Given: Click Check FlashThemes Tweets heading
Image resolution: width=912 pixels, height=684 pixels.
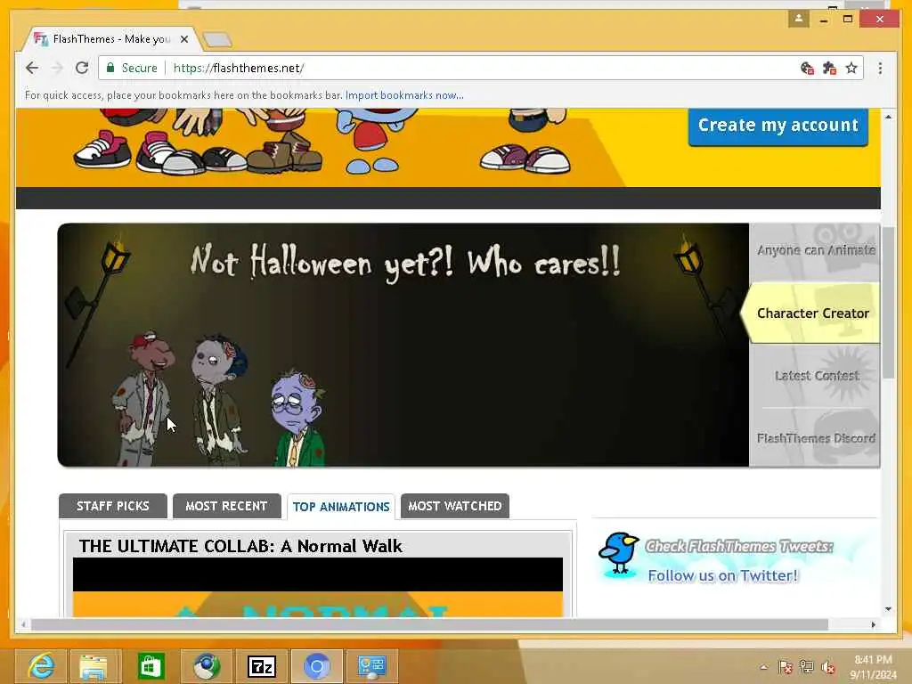Looking at the screenshot, I should tap(739, 546).
